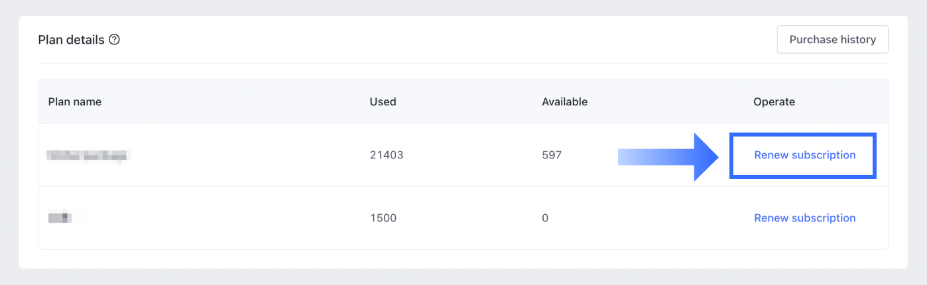Select the Available column header
Screen dimensions: 927x285
coord(564,102)
